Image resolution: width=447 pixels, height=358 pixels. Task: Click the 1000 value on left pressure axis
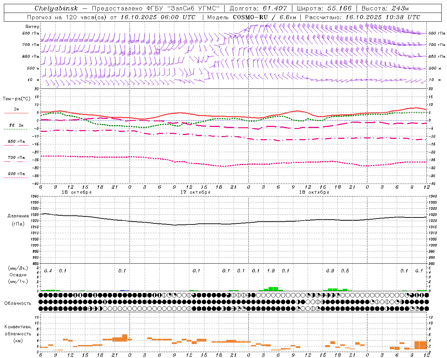[x=34, y=245]
